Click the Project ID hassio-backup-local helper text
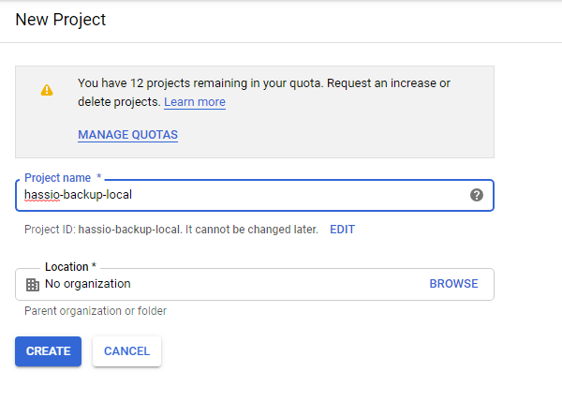Viewport: 562px width, 402px height. click(x=171, y=230)
